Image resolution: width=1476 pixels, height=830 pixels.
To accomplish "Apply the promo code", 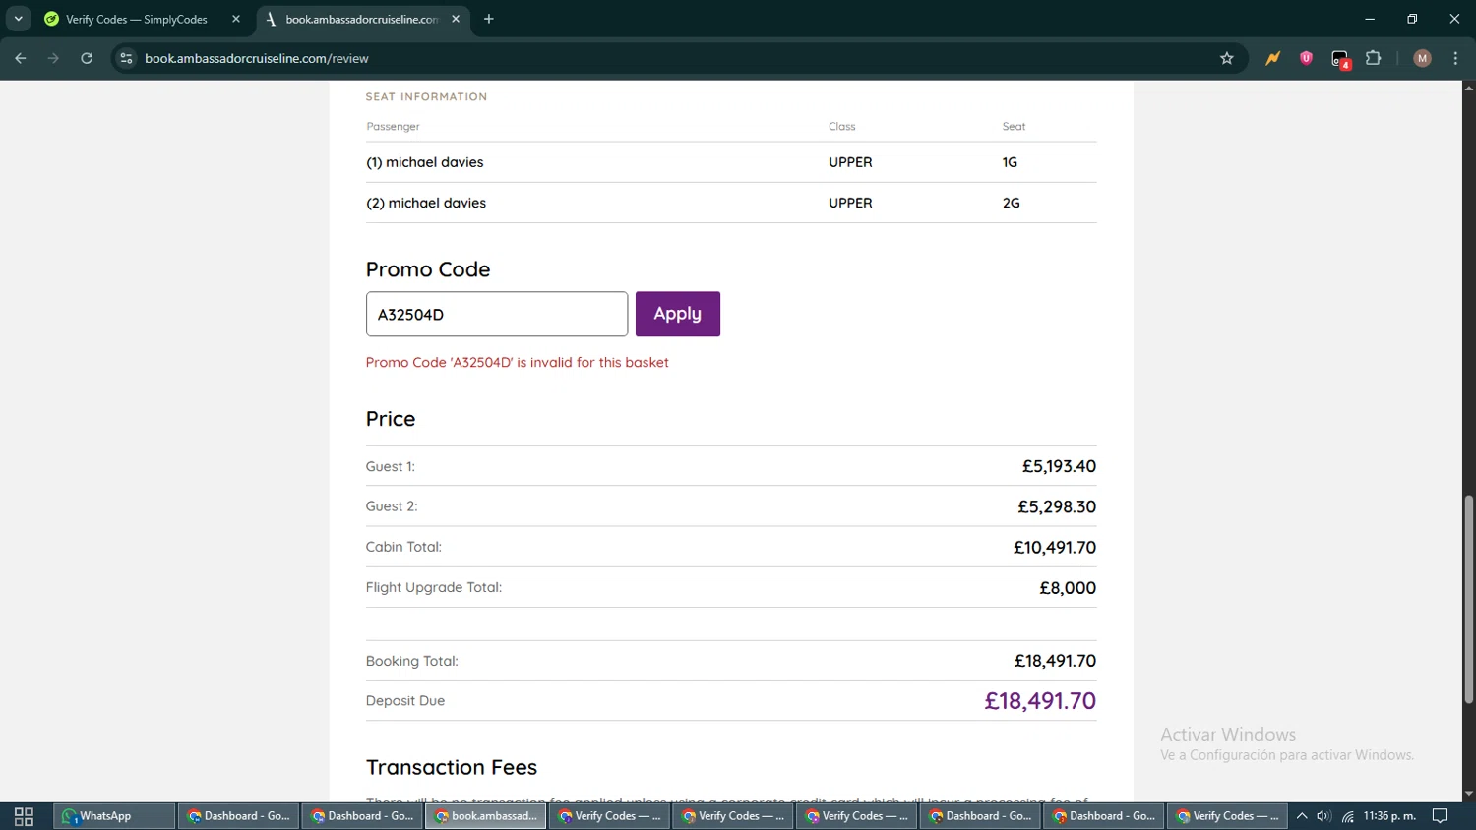I will coord(678,314).
